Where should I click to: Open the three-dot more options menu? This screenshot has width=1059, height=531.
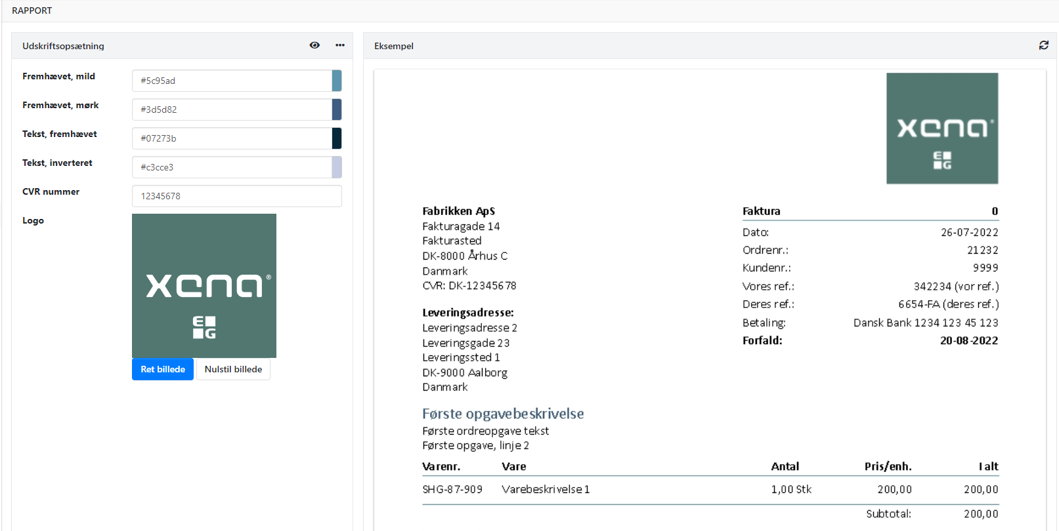click(340, 45)
